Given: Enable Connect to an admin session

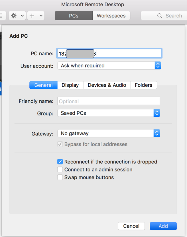Looking at the screenshot, I should point(60,169).
